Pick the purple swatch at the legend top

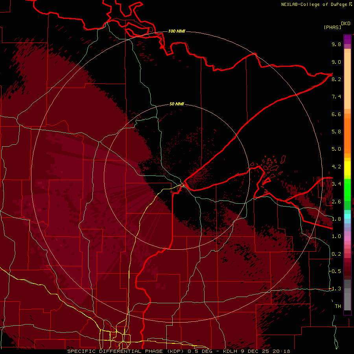347,39
